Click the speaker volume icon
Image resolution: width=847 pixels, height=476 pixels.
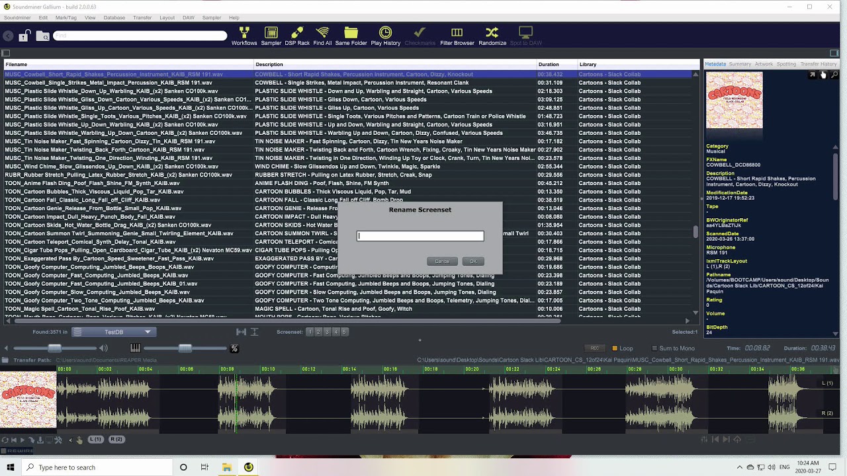click(103, 348)
